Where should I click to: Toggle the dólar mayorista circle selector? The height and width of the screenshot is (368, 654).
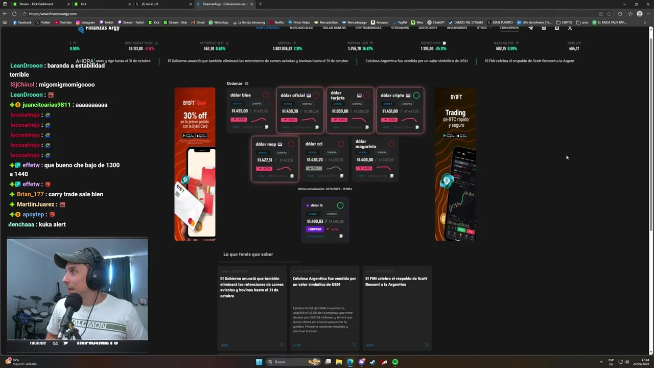click(x=391, y=144)
